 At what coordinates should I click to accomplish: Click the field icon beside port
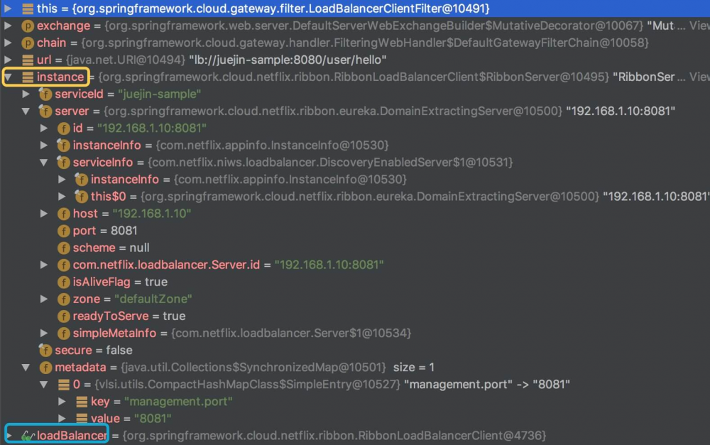tap(63, 231)
